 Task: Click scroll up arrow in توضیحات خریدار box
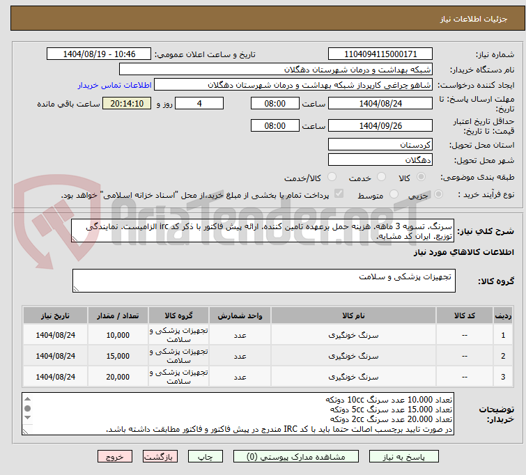pos(28,400)
